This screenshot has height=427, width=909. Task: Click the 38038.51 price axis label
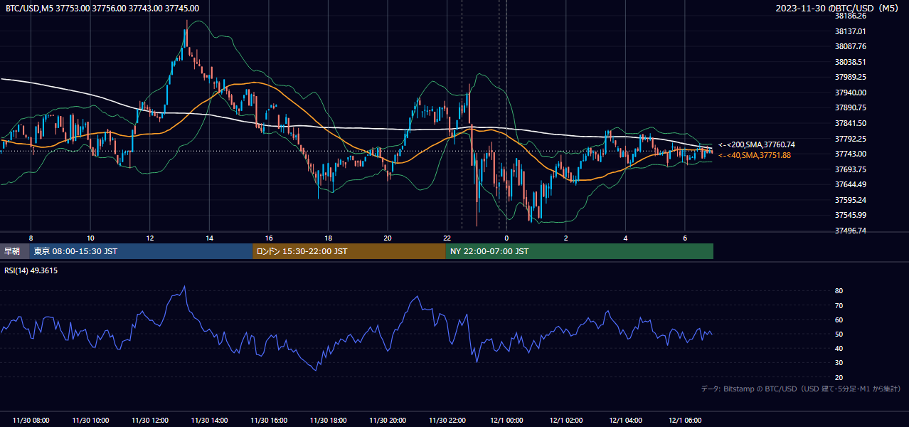[851, 62]
